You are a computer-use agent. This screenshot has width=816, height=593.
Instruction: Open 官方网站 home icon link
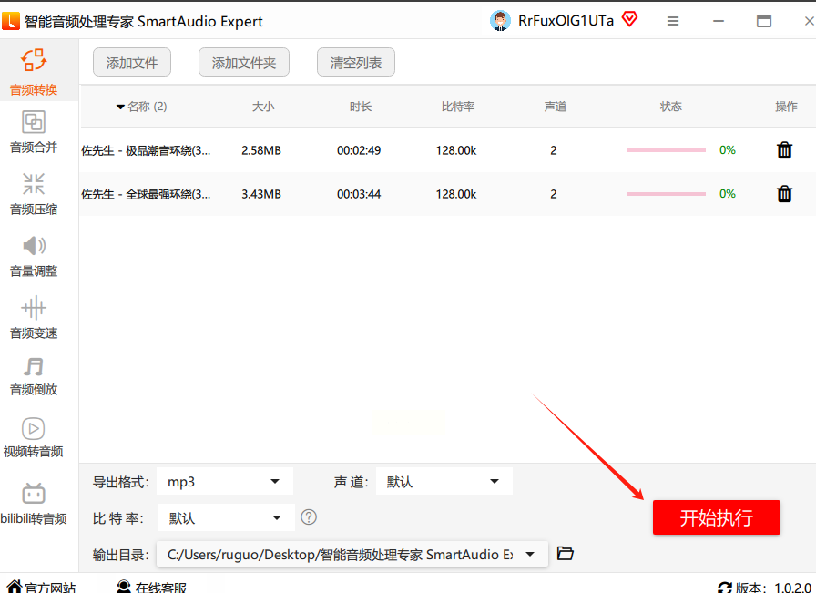(x=15, y=587)
